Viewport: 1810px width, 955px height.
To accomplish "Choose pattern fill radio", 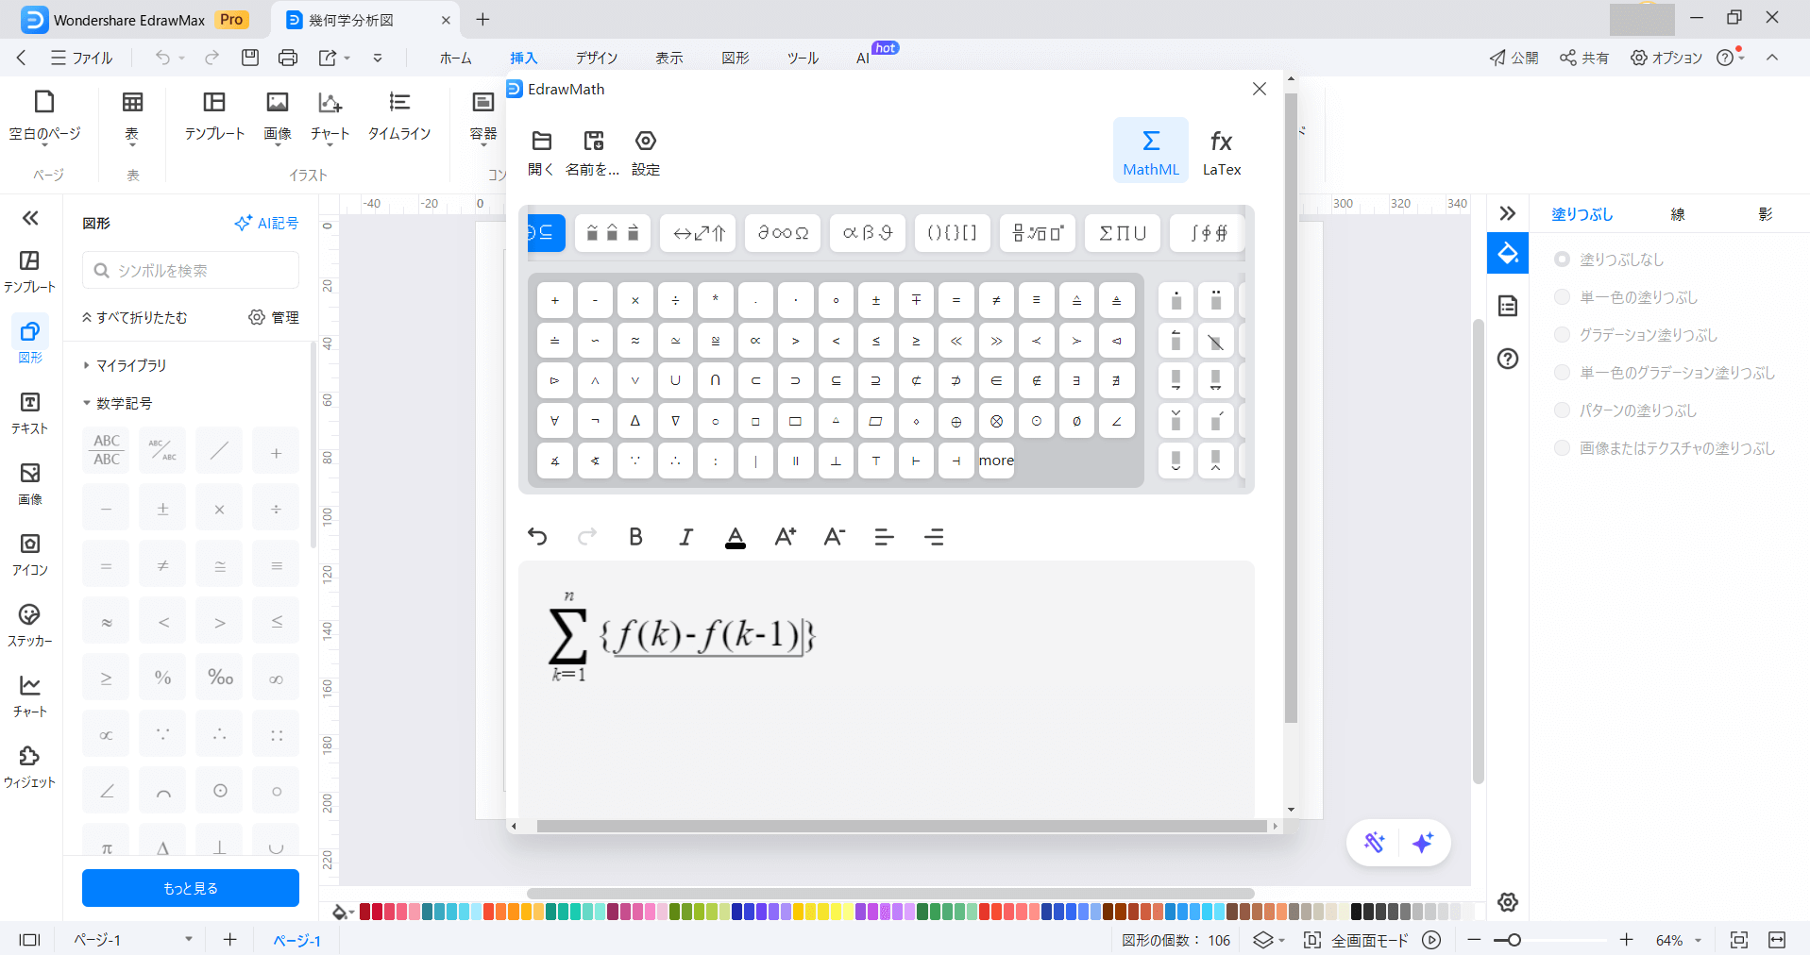I will click(x=1562, y=410).
